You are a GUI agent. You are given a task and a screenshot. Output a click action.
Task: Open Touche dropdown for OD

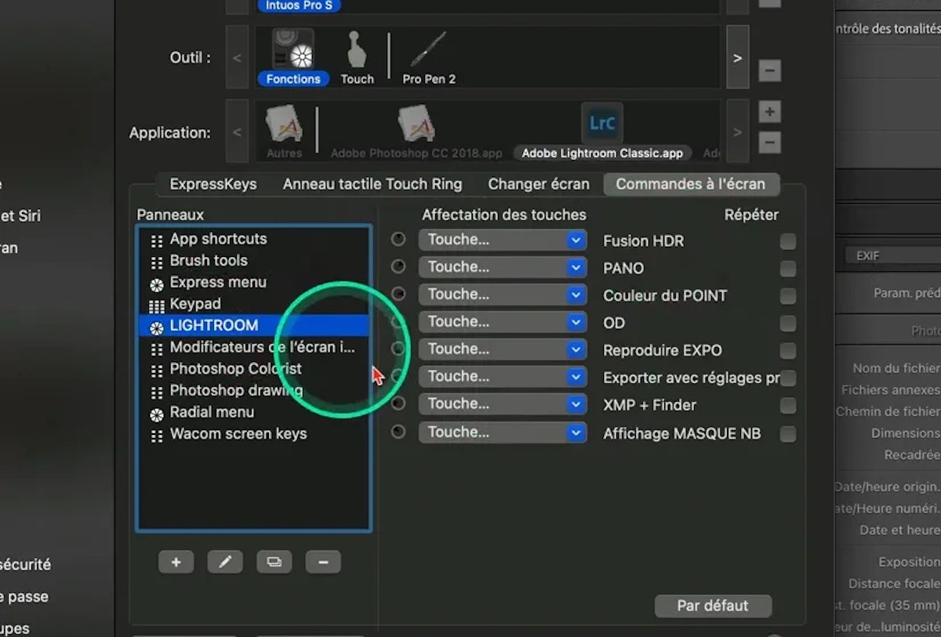[503, 322]
